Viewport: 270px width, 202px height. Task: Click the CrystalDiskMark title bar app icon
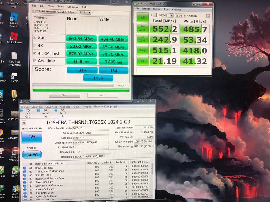tap(135, 3)
